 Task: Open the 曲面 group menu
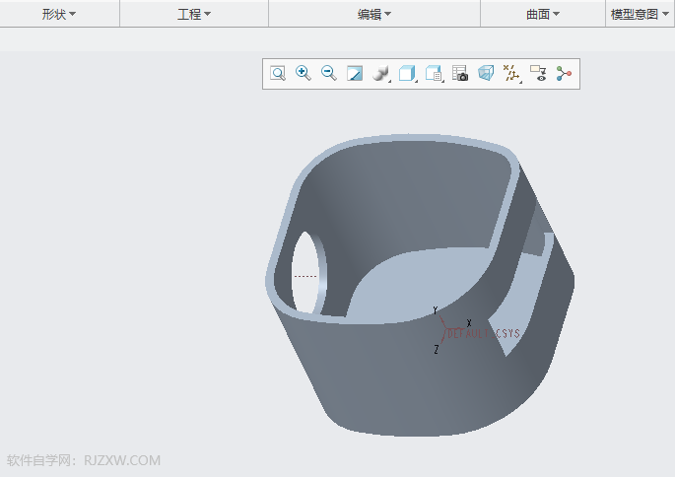pyautogui.click(x=543, y=14)
